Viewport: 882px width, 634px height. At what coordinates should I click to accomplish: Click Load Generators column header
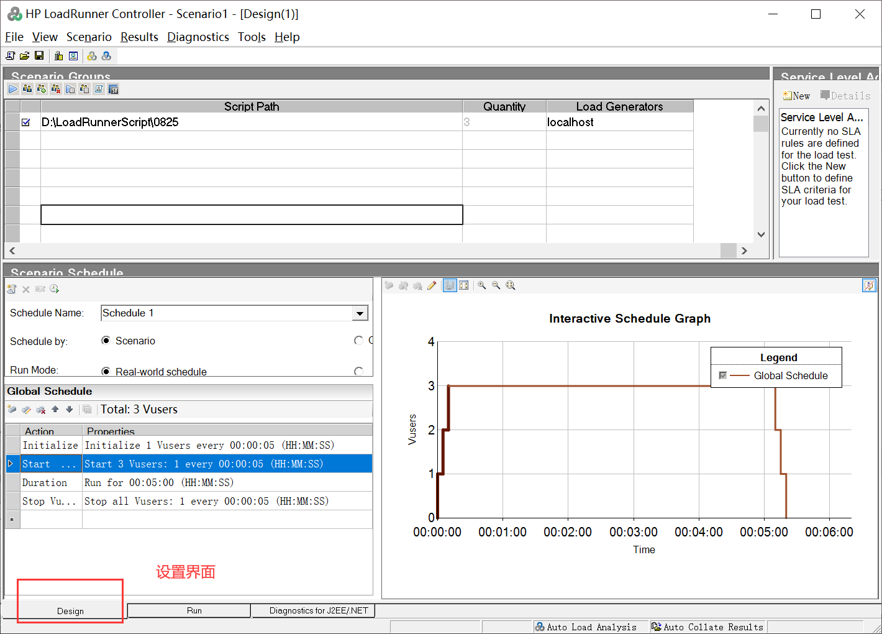619,106
